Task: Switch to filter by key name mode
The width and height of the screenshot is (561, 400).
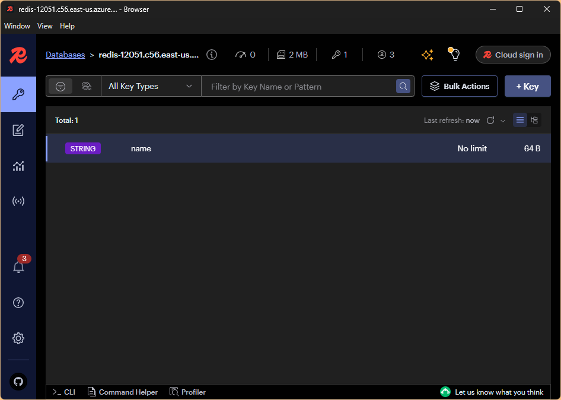Action: click(60, 86)
